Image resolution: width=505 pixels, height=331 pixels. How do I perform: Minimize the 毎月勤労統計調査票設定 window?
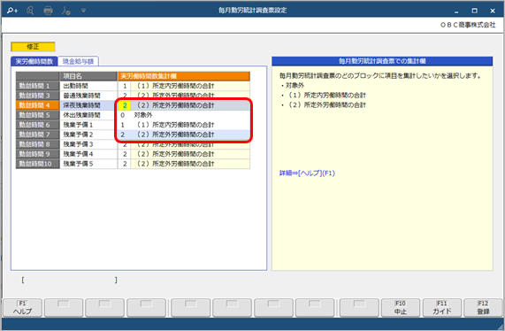[456, 11]
